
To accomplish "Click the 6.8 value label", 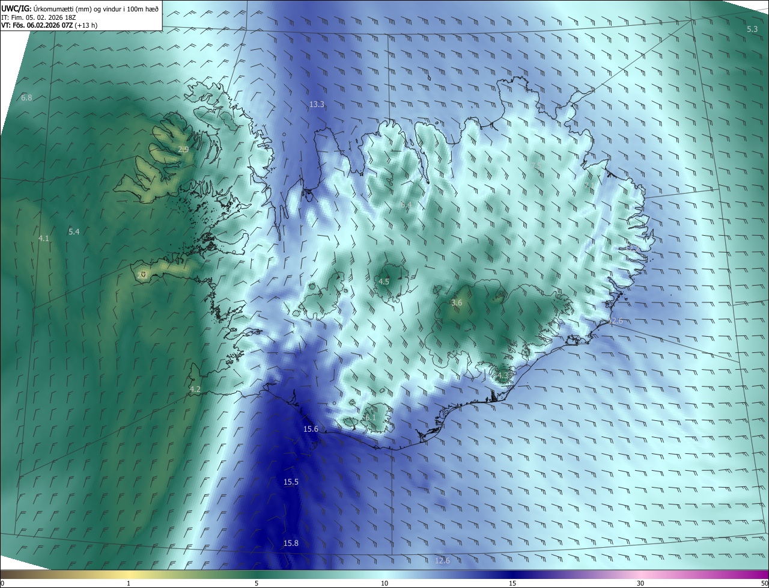I will pyautogui.click(x=26, y=97).
